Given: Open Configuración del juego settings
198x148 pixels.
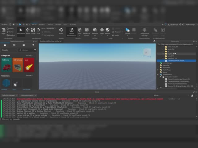Looking at the screenshot, I should (x=144, y=32).
